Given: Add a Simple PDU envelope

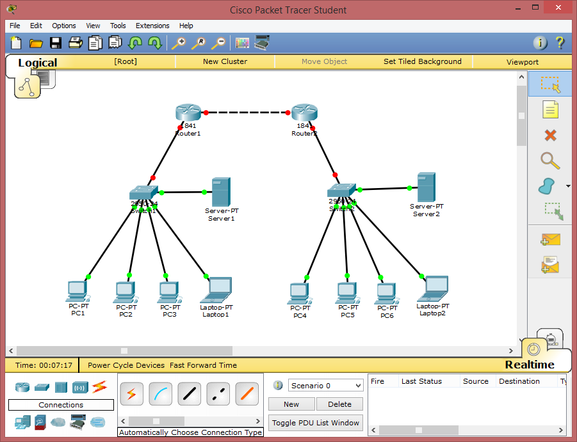Looking at the screenshot, I should click(x=551, y=240).
